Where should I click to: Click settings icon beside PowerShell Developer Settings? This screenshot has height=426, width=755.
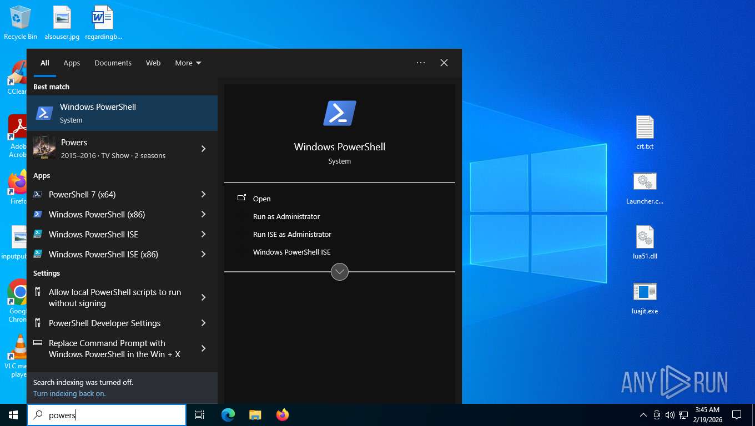pos(38,323)
